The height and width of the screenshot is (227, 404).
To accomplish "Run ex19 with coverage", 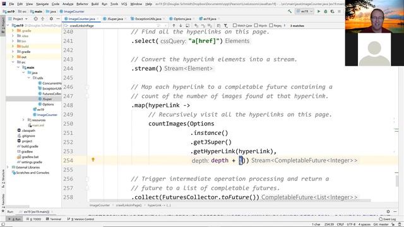I will [333, 11].
